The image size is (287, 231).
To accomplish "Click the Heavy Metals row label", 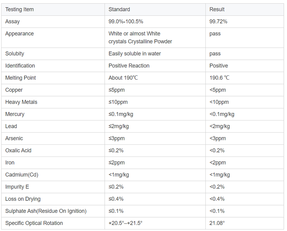I will click(x=21, y=102).
